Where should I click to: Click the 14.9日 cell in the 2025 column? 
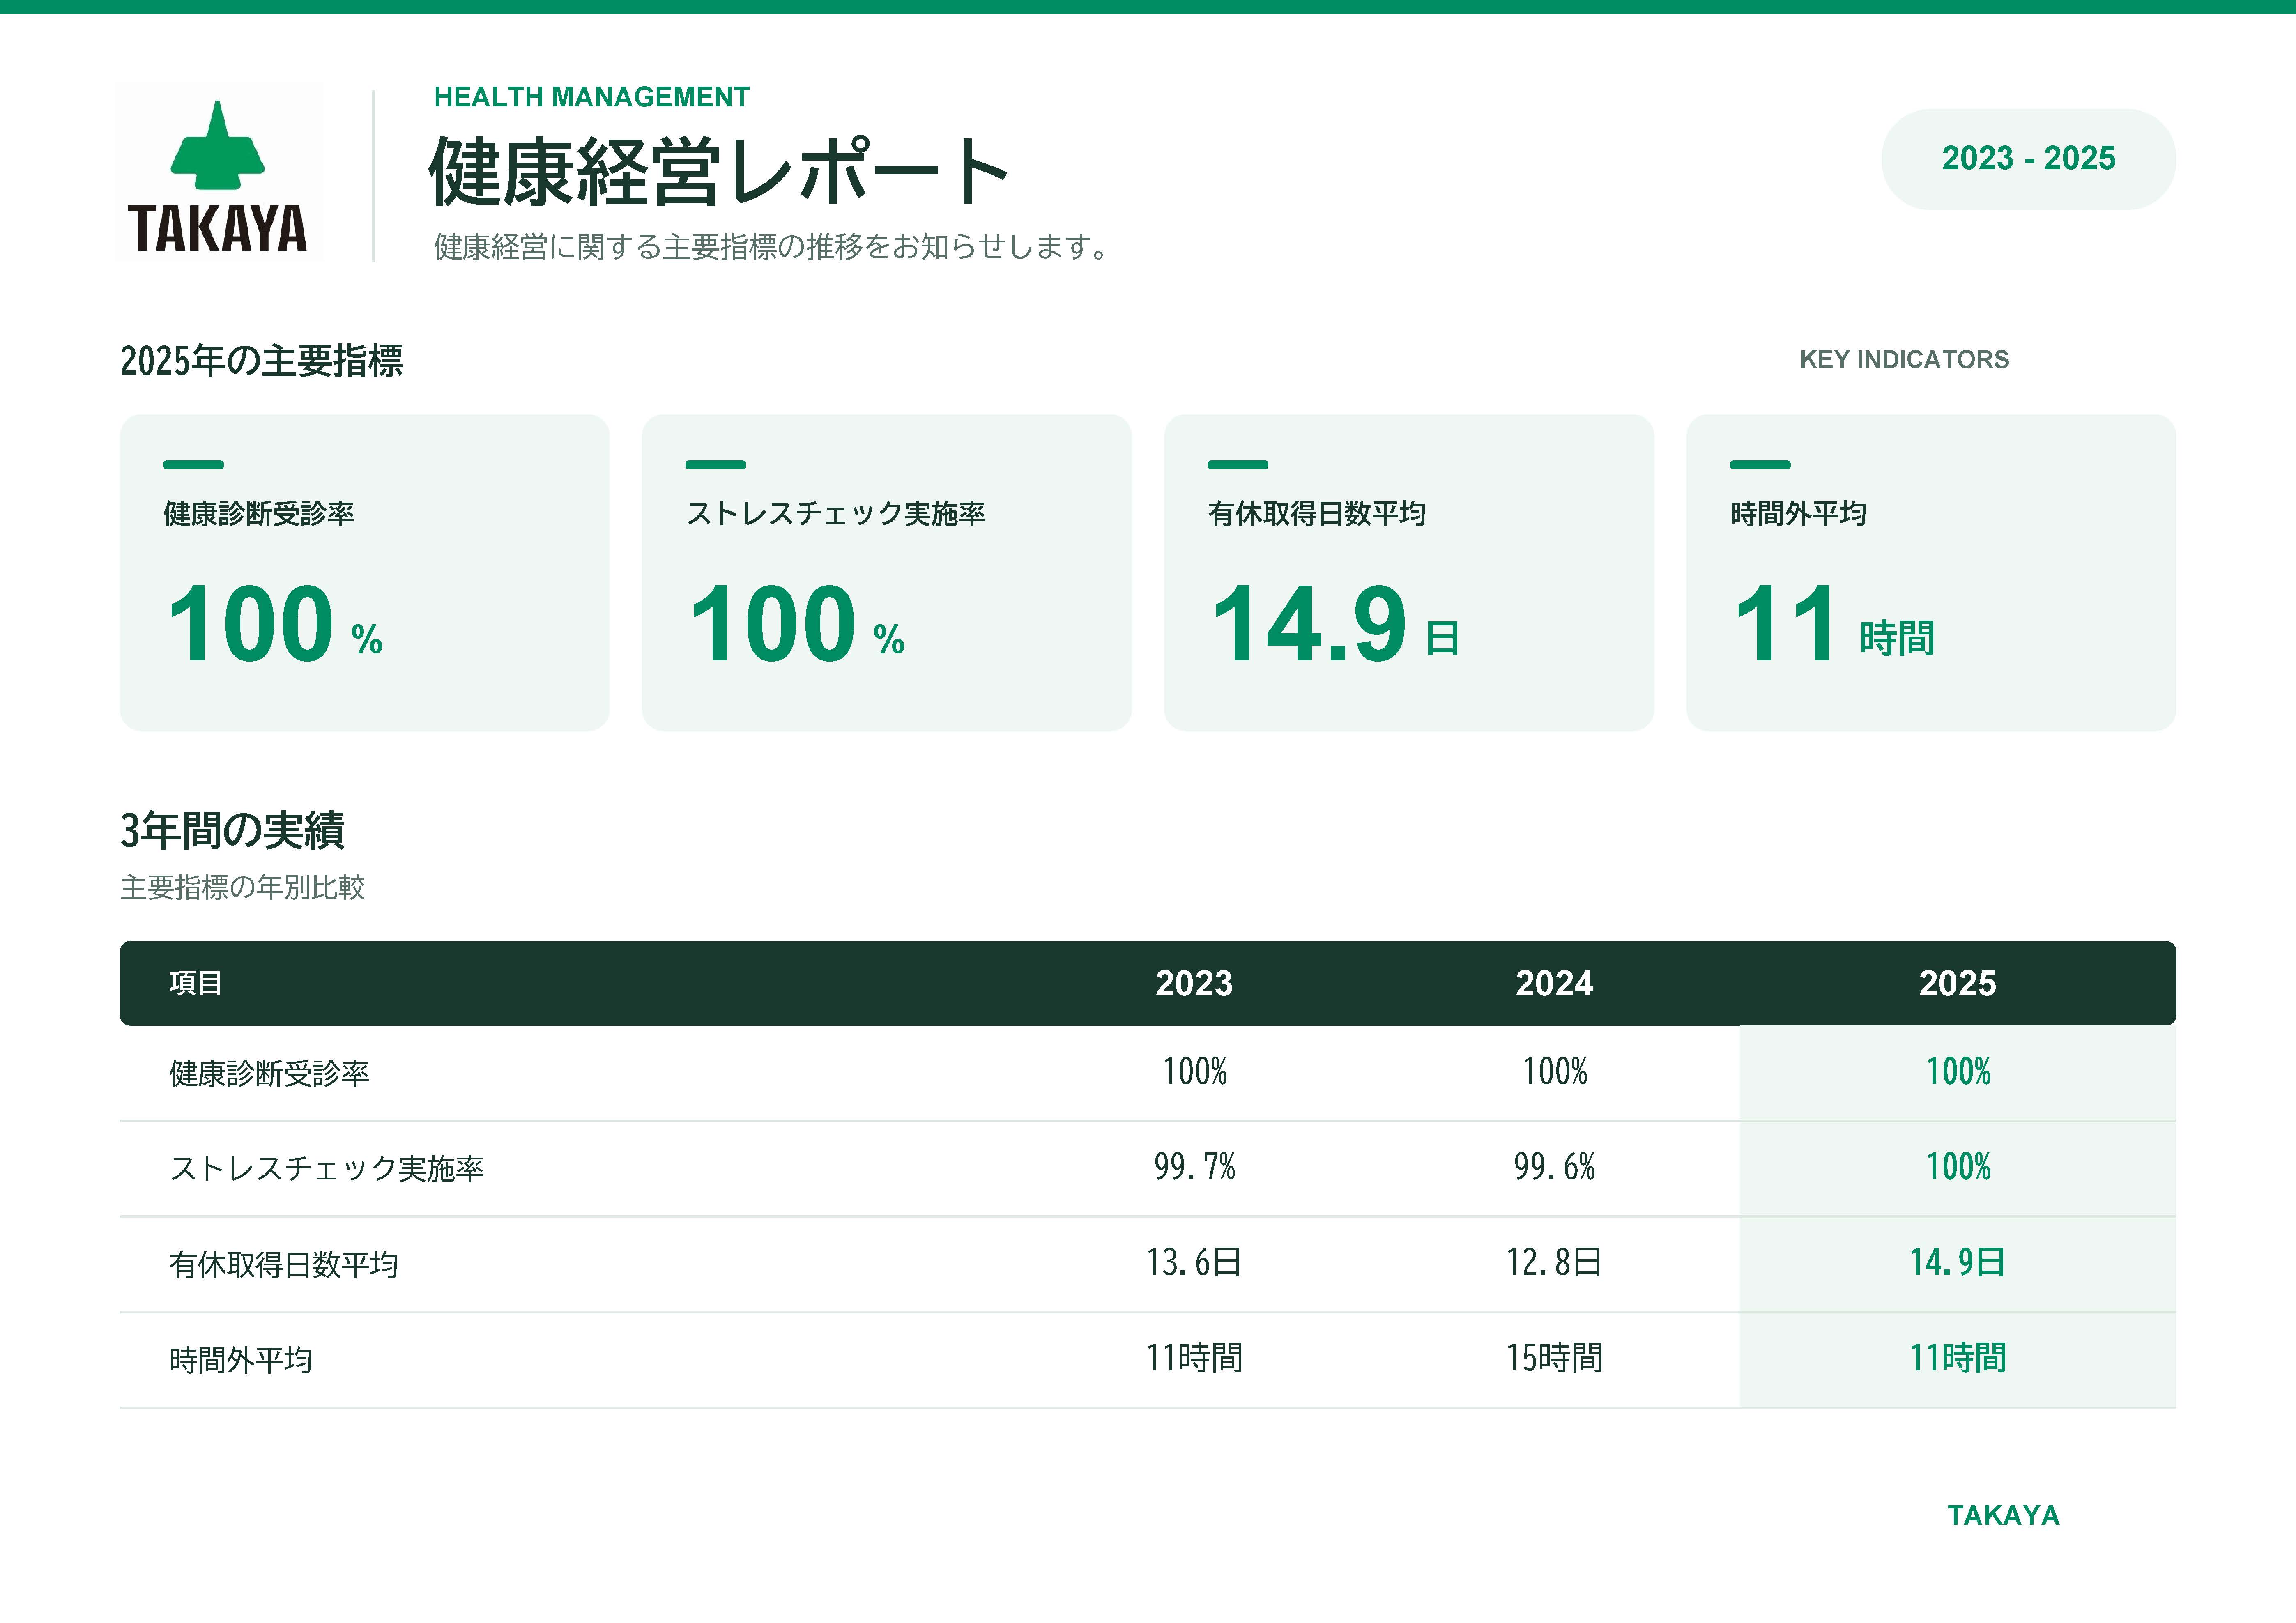click(1957, 1263)
